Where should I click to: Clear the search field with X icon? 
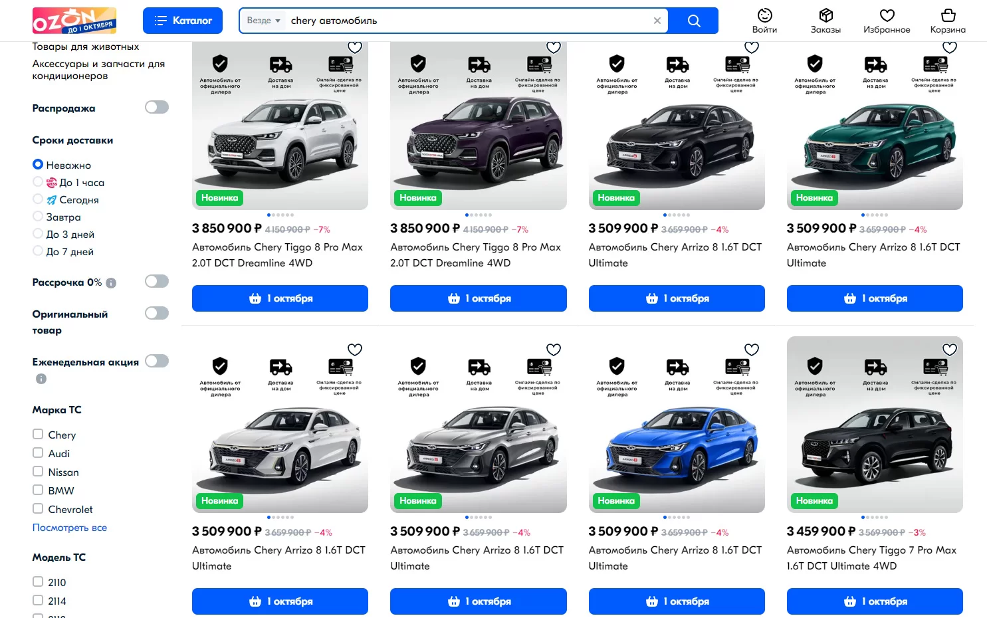657,21
